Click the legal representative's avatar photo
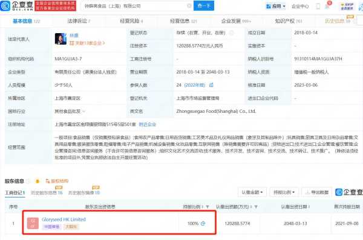 click(x=60, y=39)
